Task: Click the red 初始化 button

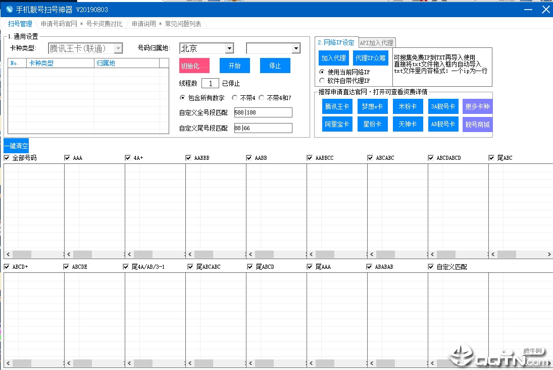Action: [194, 66]
